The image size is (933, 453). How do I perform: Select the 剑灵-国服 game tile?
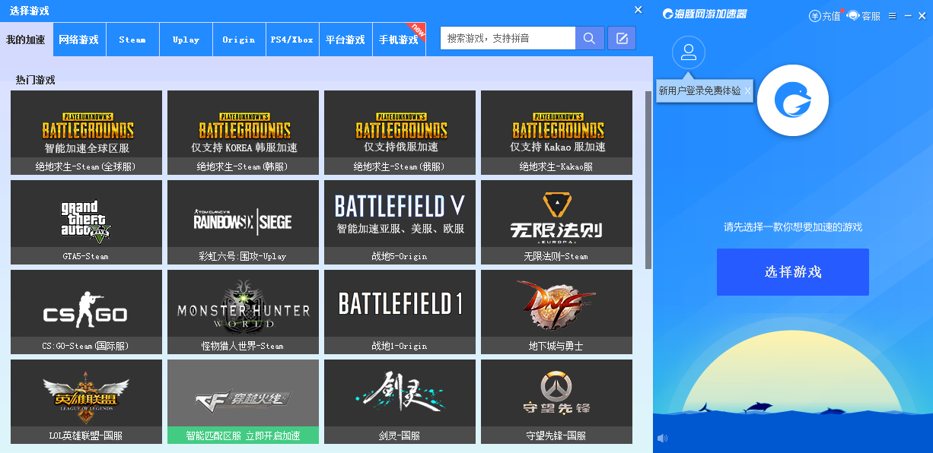[x=400, y=401]
